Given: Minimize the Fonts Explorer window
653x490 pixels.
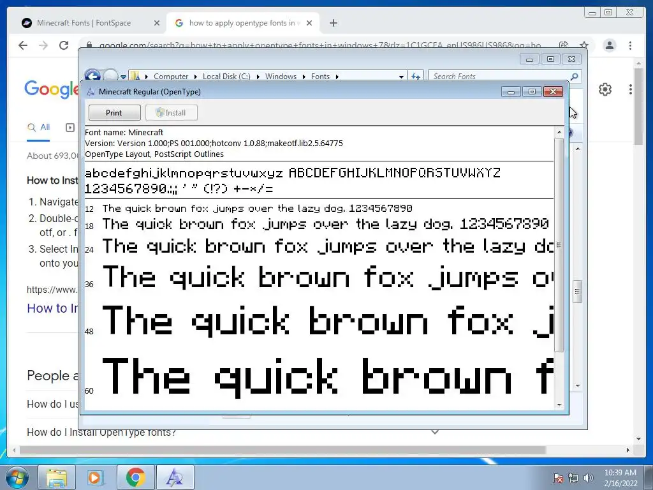Looking at the screenshot, I should [x=530, y=59].
